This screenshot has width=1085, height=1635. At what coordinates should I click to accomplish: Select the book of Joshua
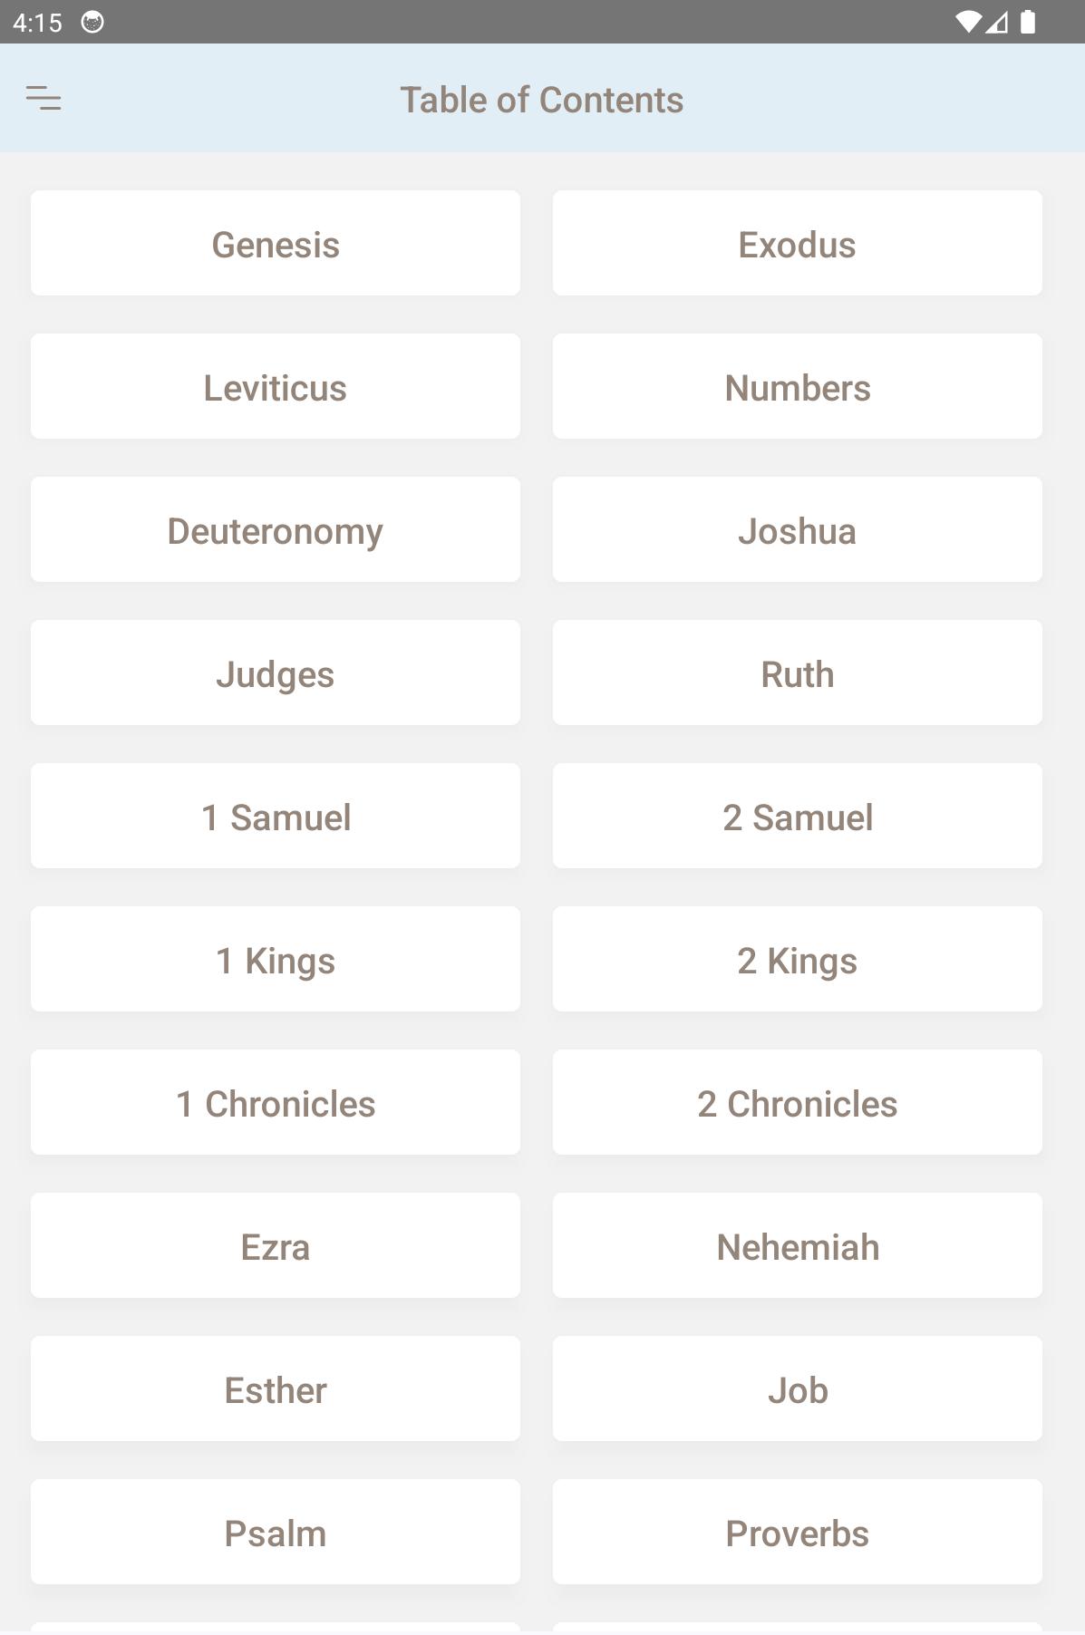click(x=797, y=530)
